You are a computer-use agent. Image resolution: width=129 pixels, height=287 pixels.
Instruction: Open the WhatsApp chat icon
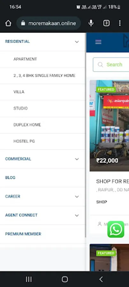[116, 229]
